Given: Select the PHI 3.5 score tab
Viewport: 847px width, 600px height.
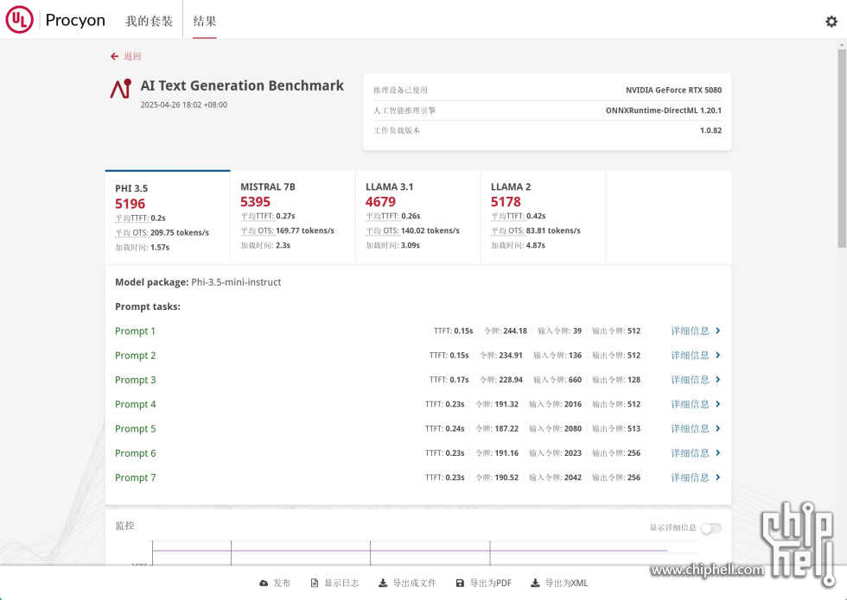Looking at the screenshot, I should coord(168,218).
